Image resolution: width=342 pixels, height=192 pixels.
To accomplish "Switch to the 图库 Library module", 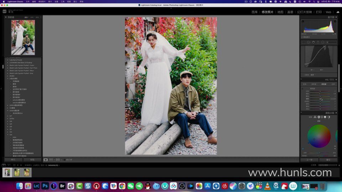I will click(x=254, y=12).
